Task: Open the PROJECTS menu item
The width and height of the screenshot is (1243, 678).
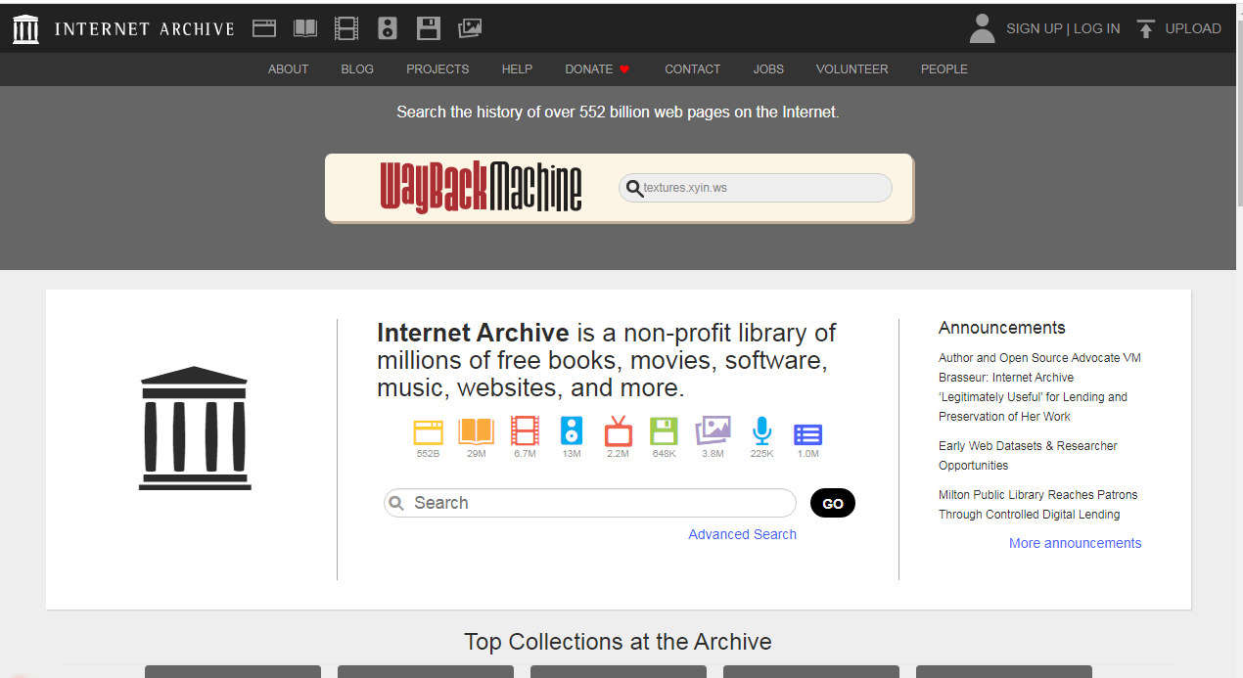Action: [x=437, y=69]
